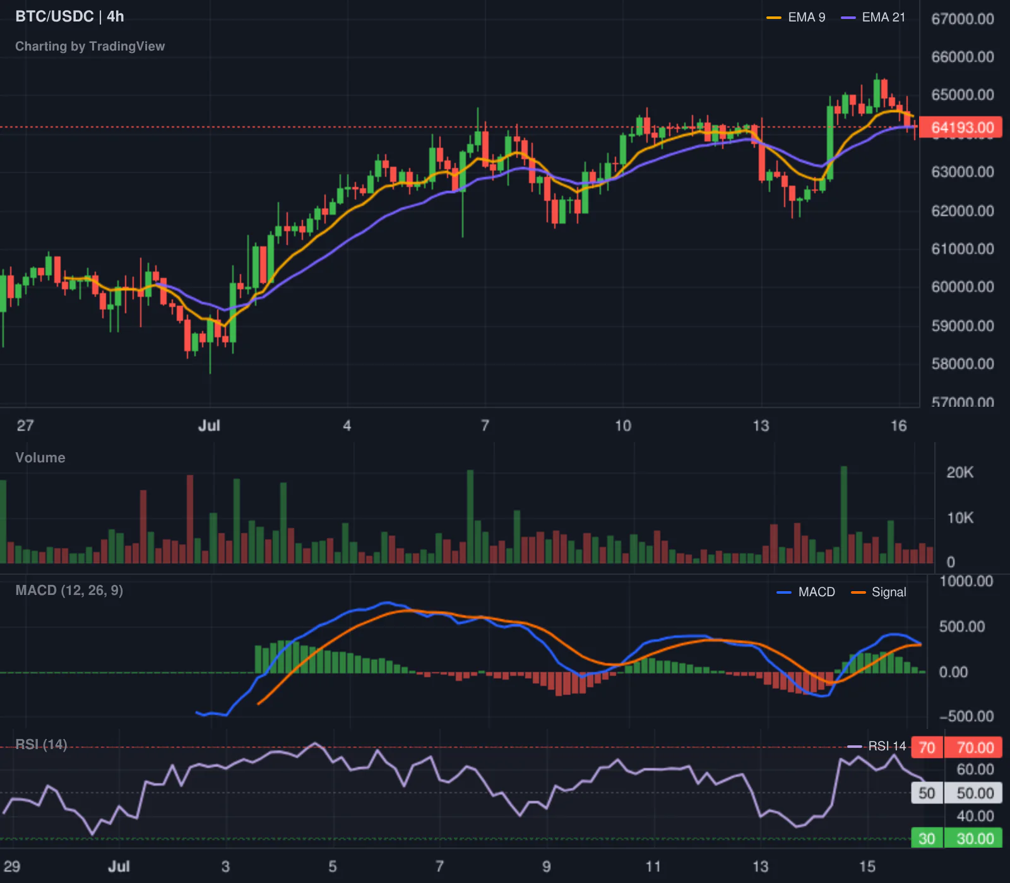Select date 27 on price chart time axis

point(25,426)
